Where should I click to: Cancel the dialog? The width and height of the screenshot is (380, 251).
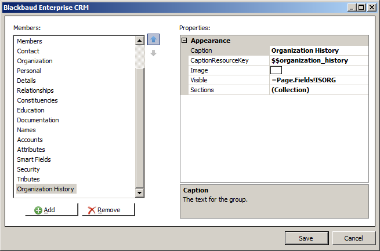click(353, 238)
